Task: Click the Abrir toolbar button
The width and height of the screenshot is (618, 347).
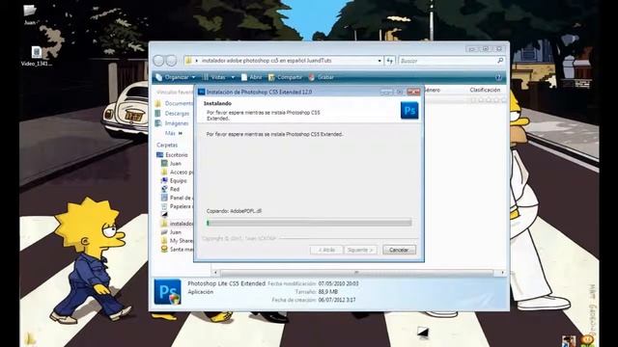Action: [x=251, y=77]
